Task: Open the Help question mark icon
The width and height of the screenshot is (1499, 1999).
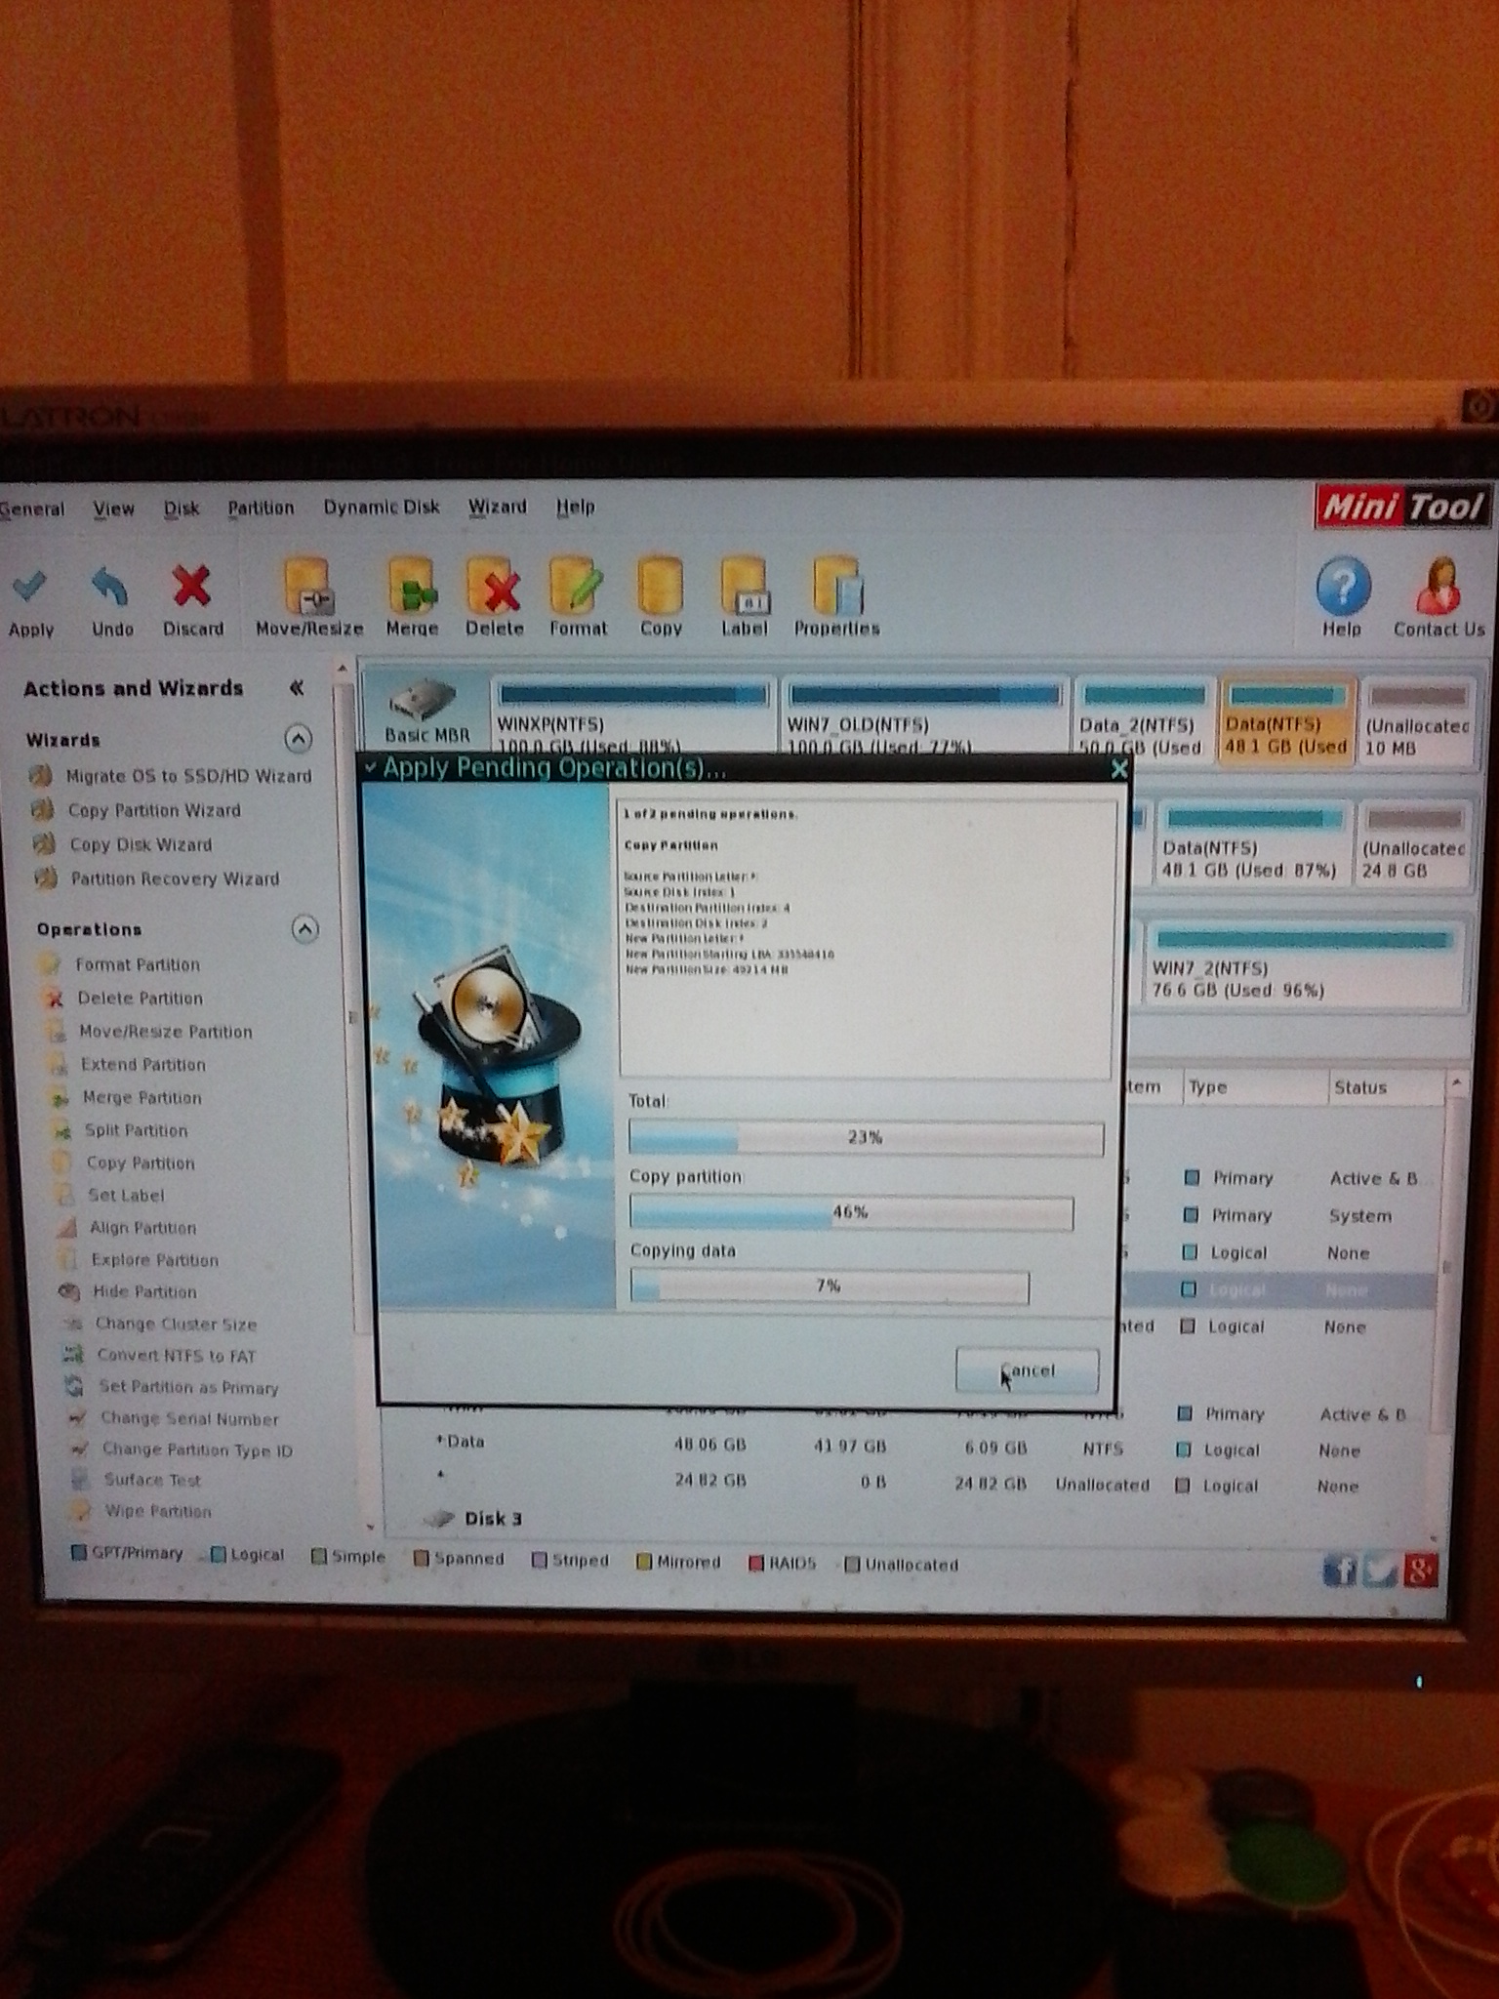Action: (x=1343, y=586)
